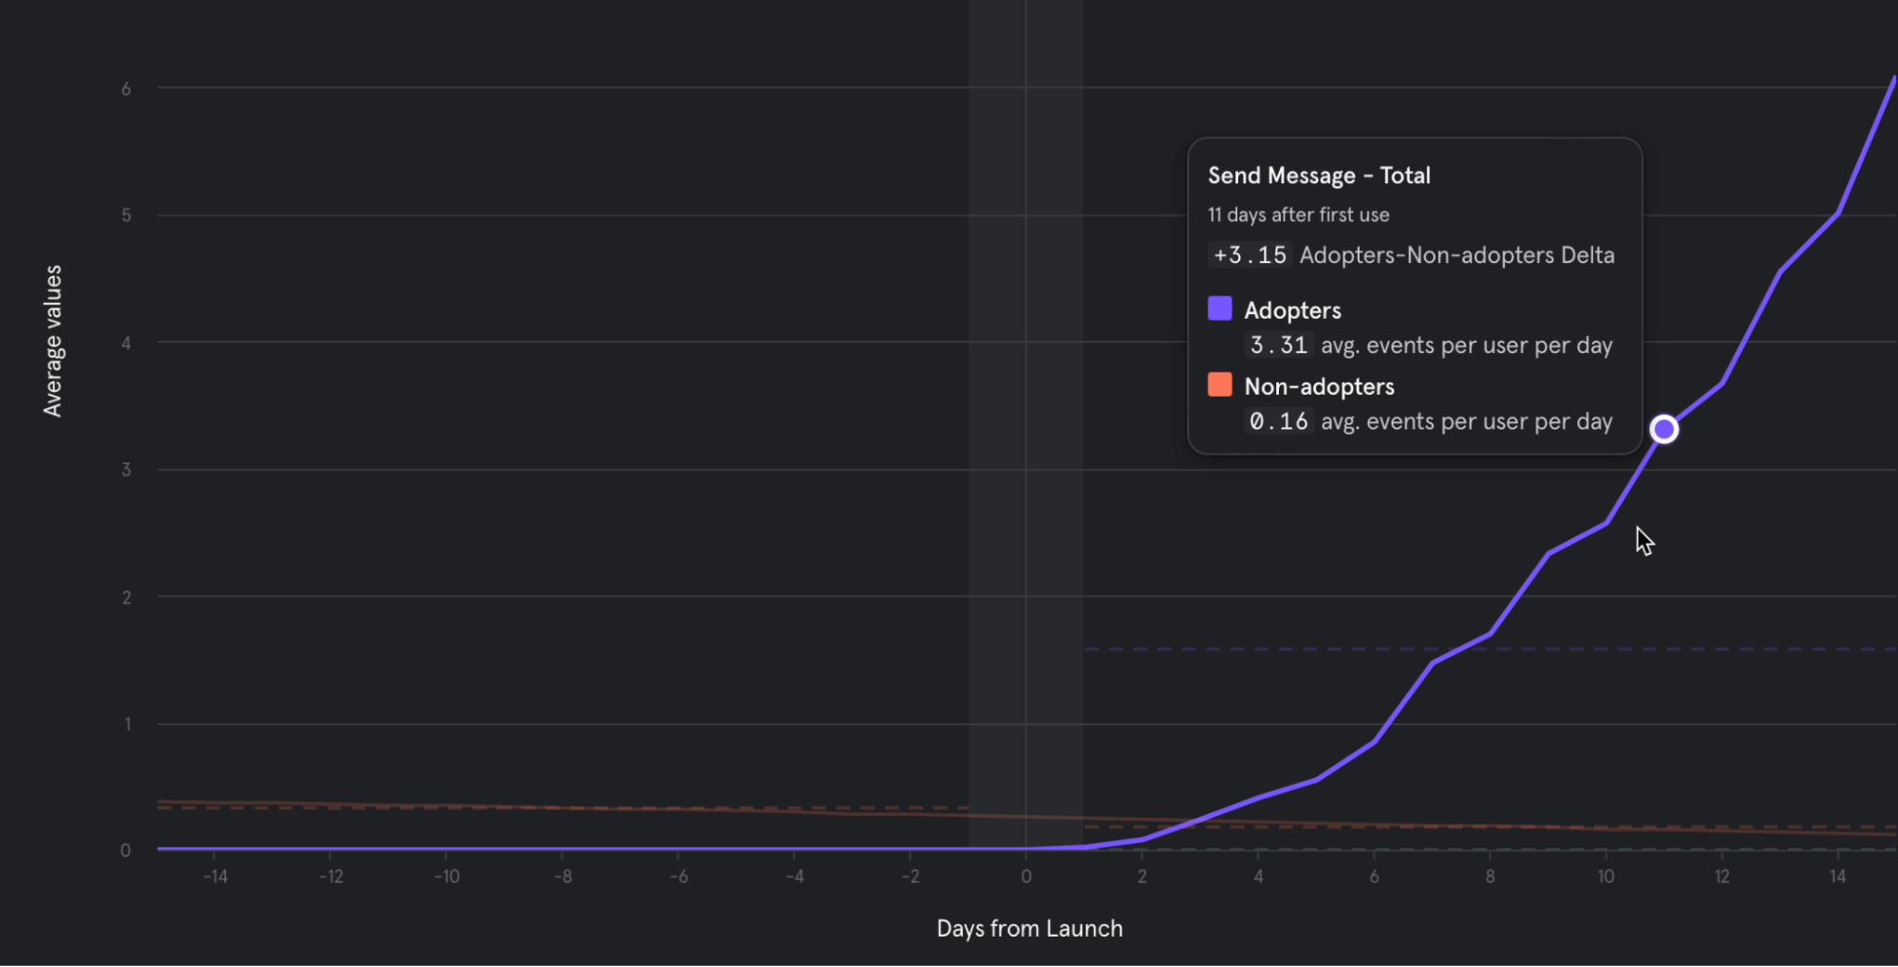
Task: Click the '11 days after first use' subtitle
Action: (1298, 214)
